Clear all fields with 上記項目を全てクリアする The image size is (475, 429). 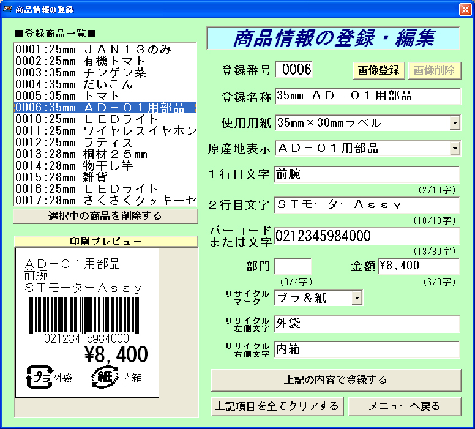pos(277,406)
